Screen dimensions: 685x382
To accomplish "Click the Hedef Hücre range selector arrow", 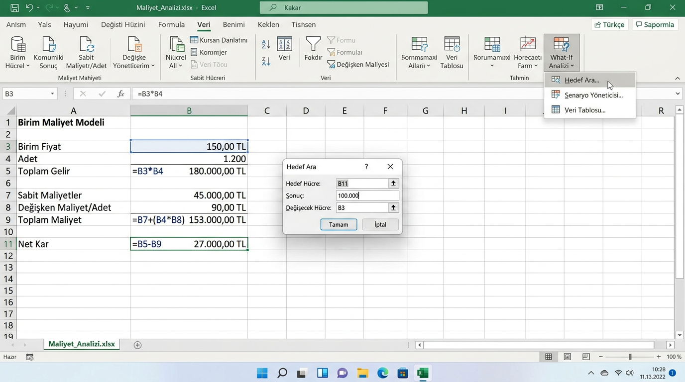I will [x=393, y=184].
